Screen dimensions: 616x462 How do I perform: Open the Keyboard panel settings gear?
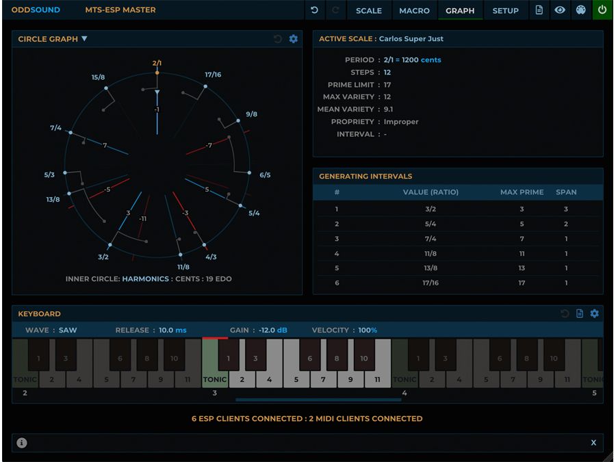pos(594,313)
